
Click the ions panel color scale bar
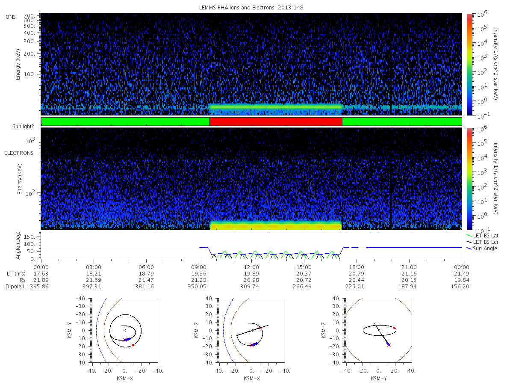point(469,64)
